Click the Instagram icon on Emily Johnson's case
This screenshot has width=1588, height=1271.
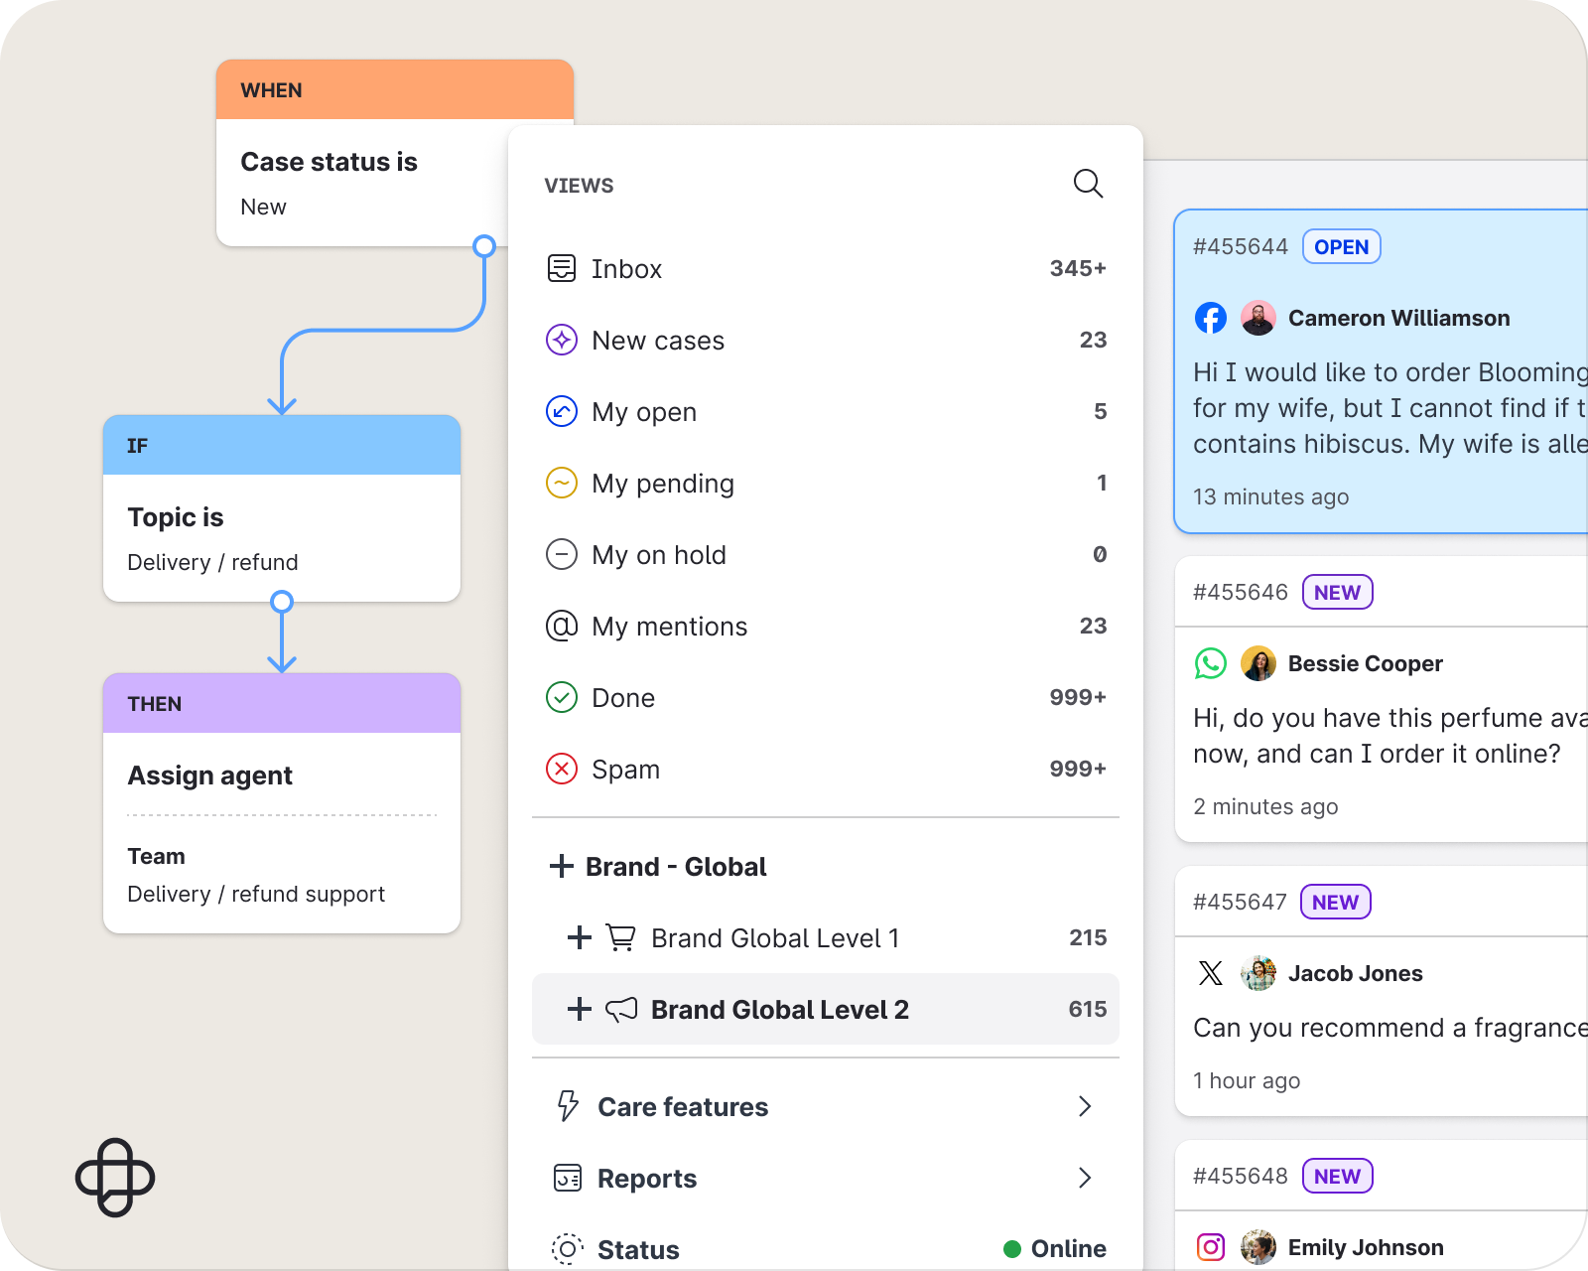click(1211, 1246)
